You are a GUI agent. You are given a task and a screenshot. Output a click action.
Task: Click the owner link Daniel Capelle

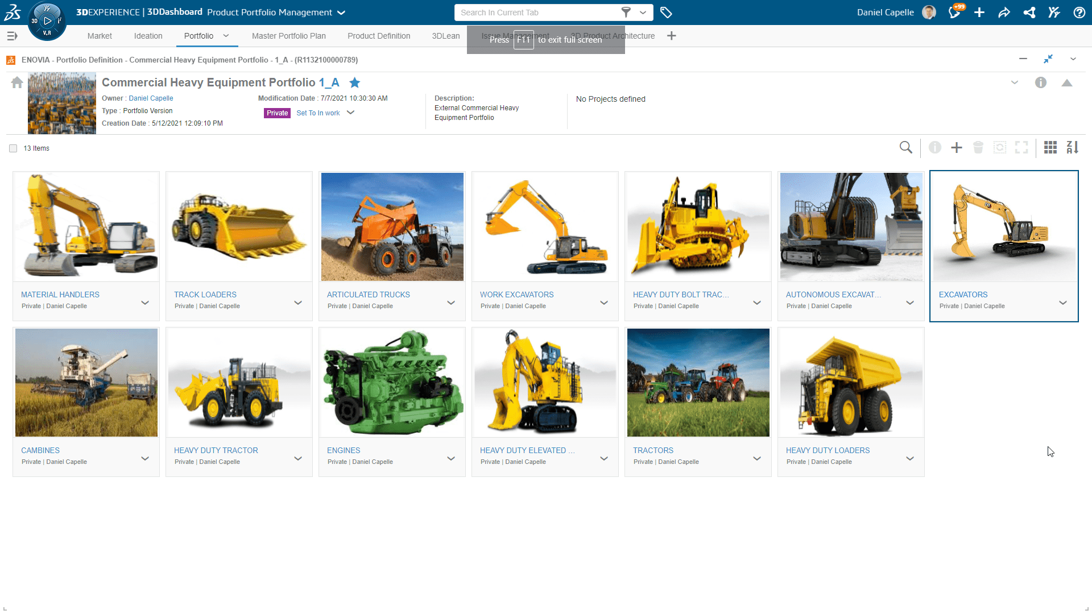pyautogui.click(x=151, y=98)
